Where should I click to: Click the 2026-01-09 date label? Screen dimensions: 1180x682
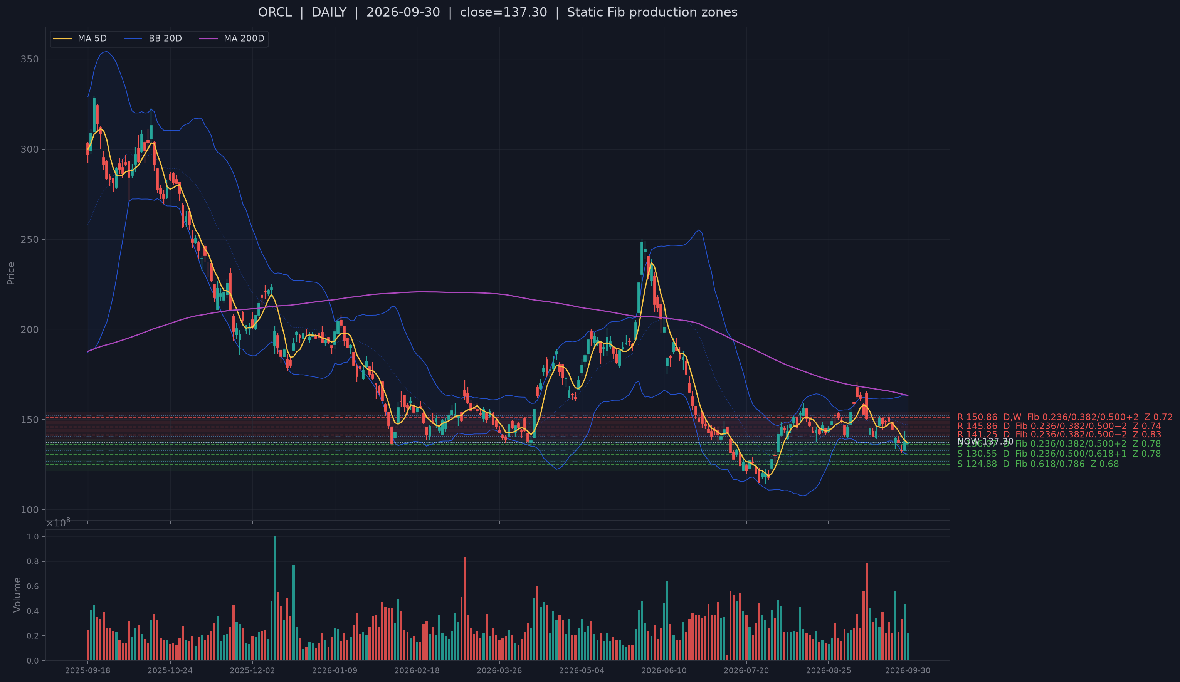(x=335, y=670)
